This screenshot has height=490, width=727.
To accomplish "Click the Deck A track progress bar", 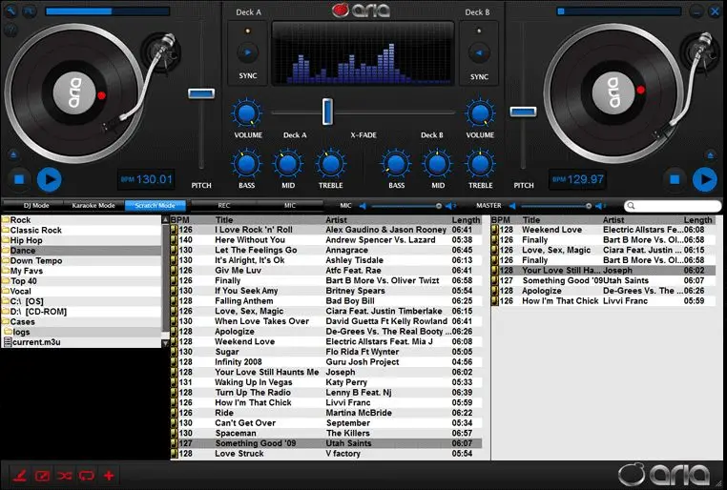I will (107, 10).
